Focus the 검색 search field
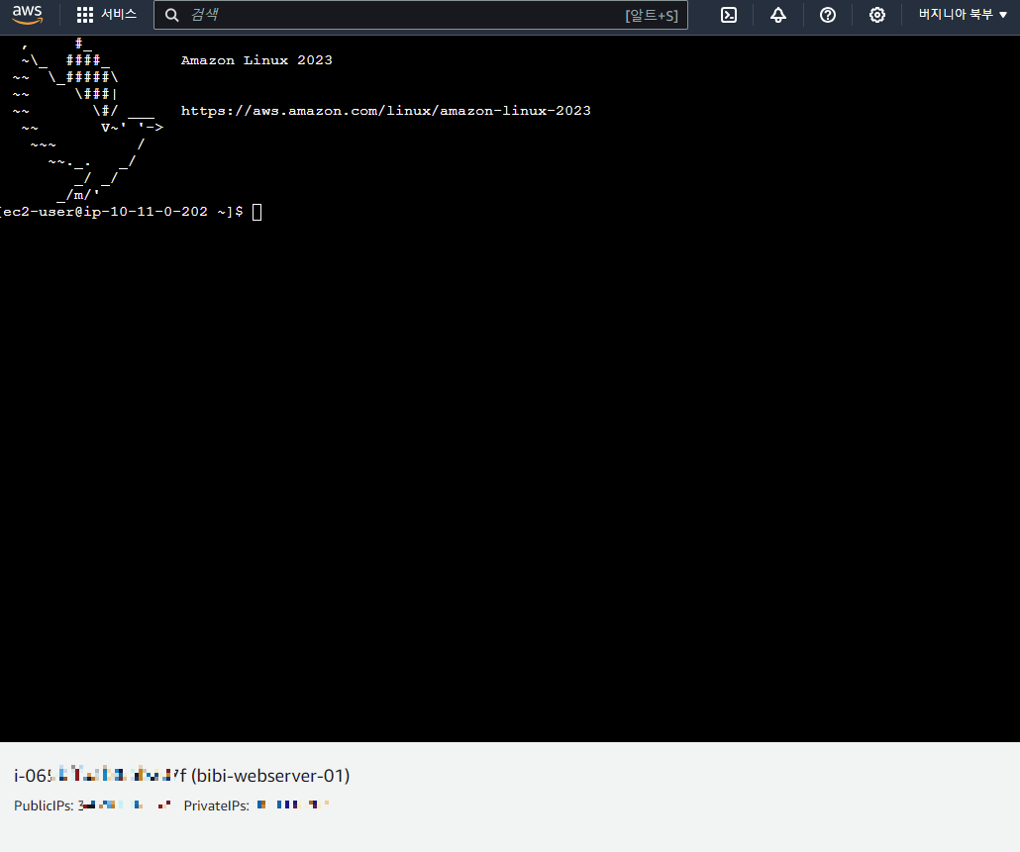 click(x=420, y=15)
